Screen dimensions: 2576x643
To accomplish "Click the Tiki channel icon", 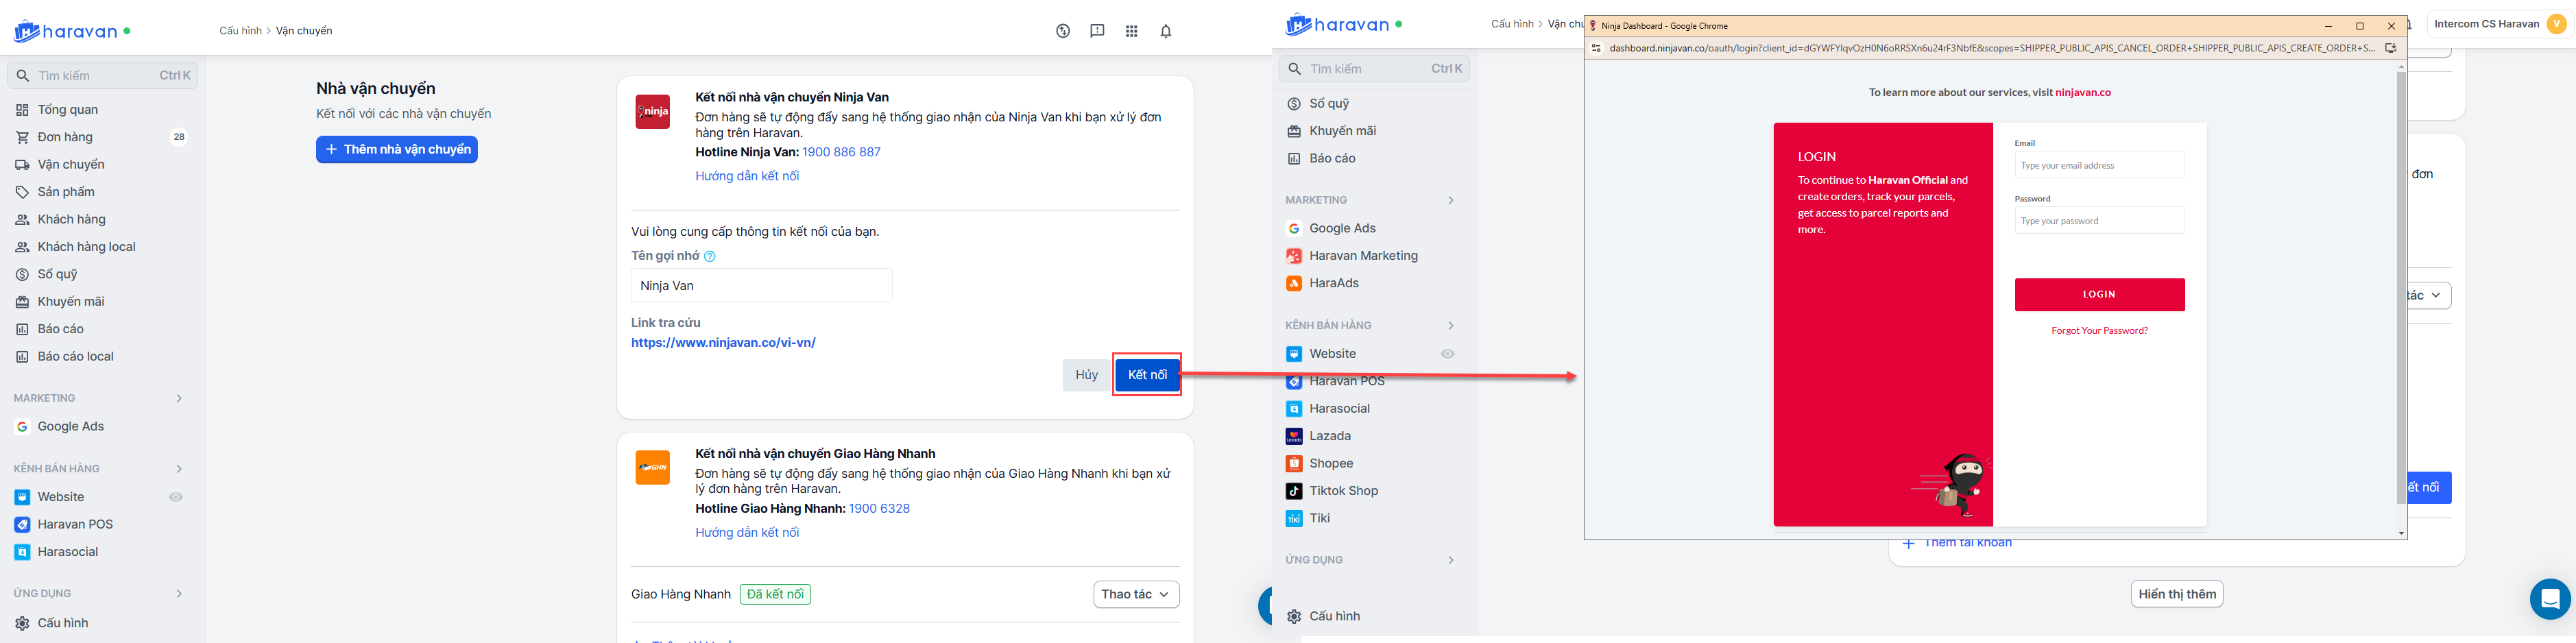I will (x=1294, y=518).
